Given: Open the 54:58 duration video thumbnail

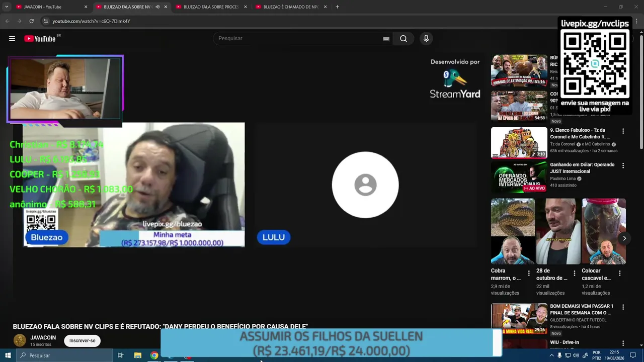Looking at the screenshot, I should 519,106.
